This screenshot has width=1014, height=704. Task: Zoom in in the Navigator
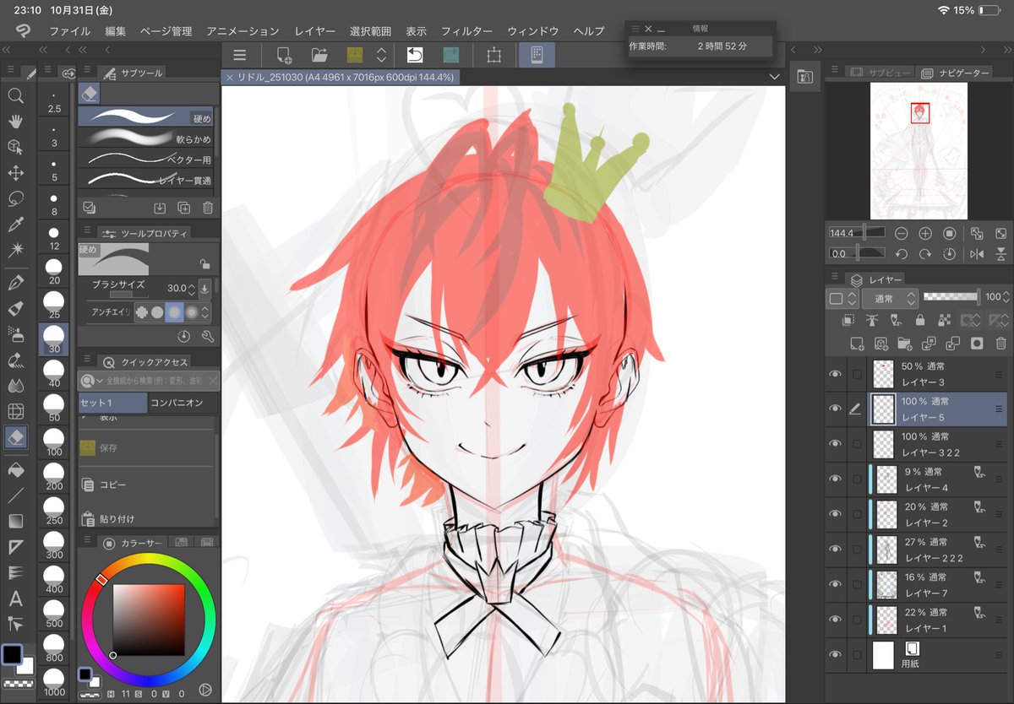[925, 233]
